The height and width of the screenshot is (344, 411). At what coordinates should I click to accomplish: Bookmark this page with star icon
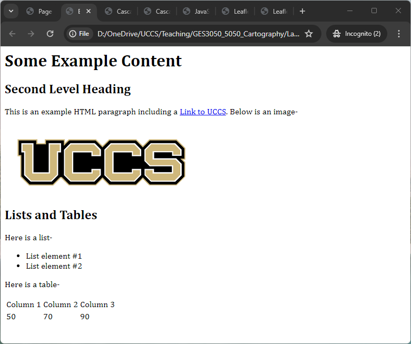[x=309, y=34]
